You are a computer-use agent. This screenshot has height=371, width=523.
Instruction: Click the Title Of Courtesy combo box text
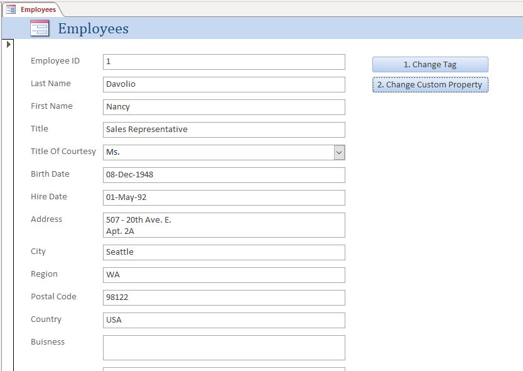(217, 152)
